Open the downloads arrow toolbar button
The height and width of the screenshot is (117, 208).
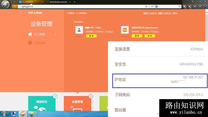200,6
